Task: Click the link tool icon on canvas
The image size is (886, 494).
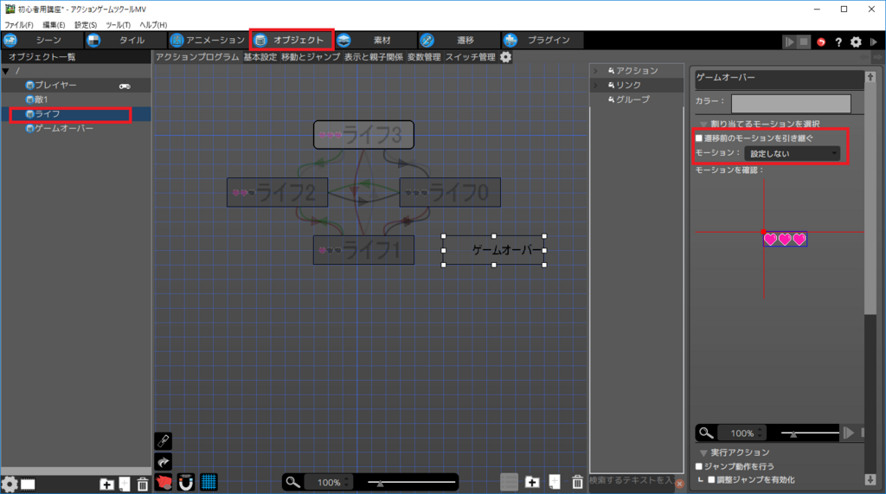Action: (x=164, y=441)
